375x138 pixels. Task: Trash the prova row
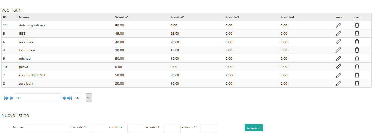click(x=357, y=67)
